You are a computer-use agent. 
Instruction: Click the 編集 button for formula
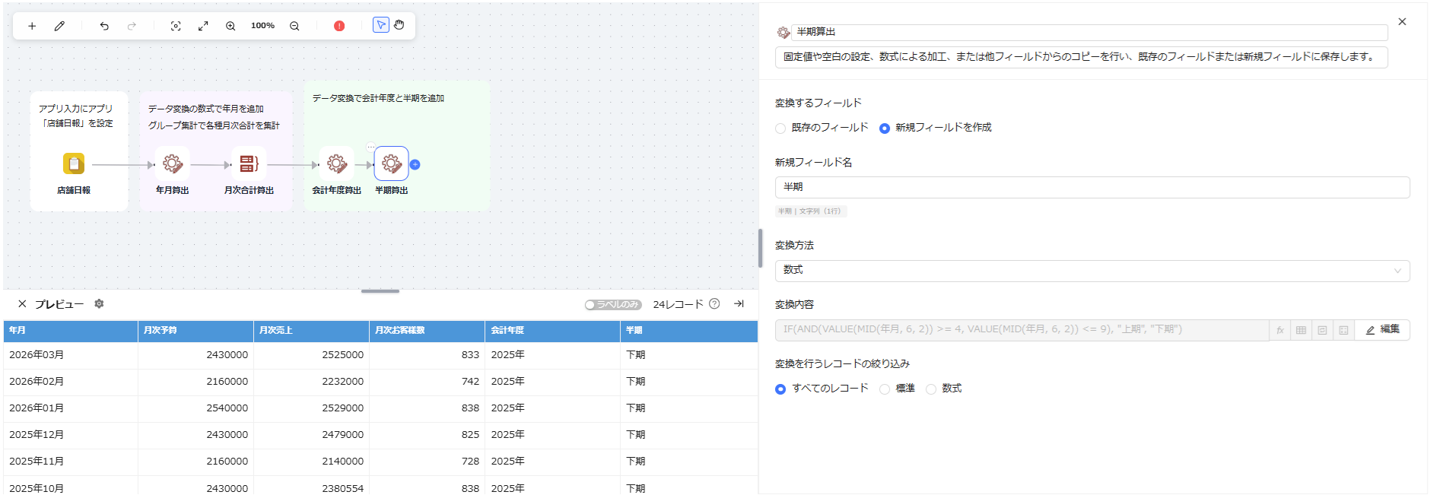point(1382,330)
